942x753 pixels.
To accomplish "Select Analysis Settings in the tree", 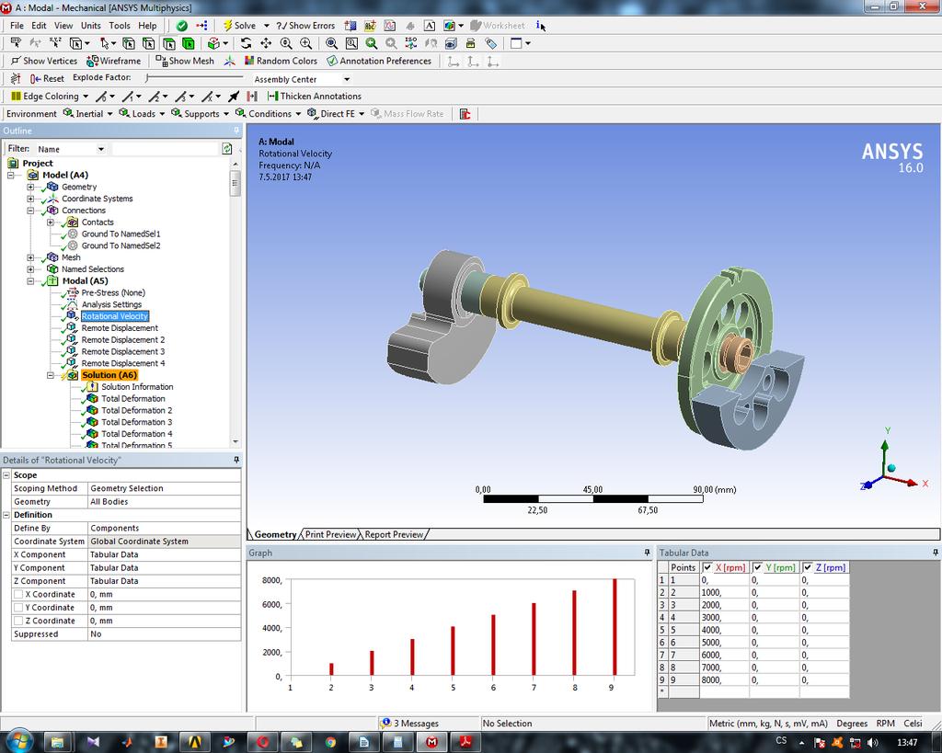I will (111, 304).
